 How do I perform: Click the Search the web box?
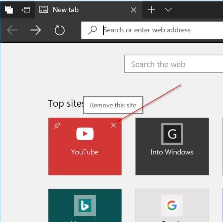coord(174,64)
